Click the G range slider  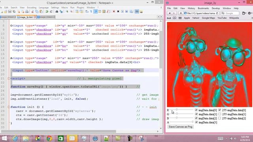pyautogui.click(x=181, y=114)
